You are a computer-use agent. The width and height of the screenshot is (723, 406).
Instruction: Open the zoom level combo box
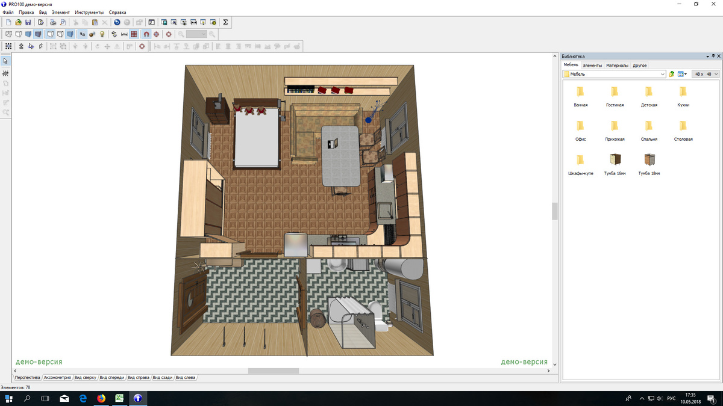pos(196,34)
